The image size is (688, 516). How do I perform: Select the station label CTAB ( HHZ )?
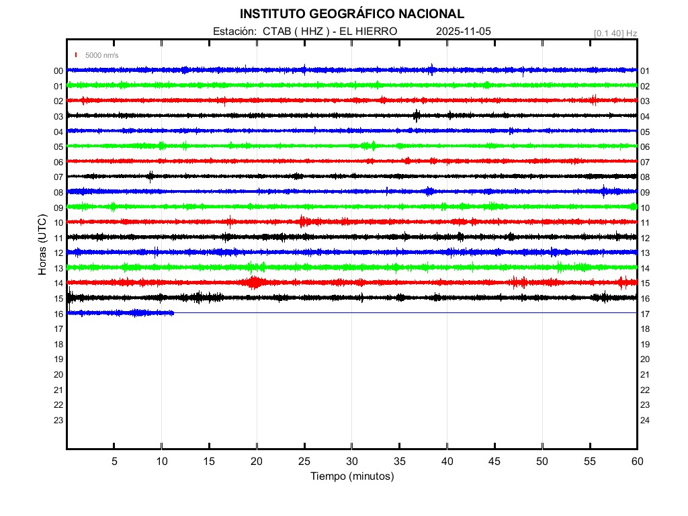coord(295,32)
